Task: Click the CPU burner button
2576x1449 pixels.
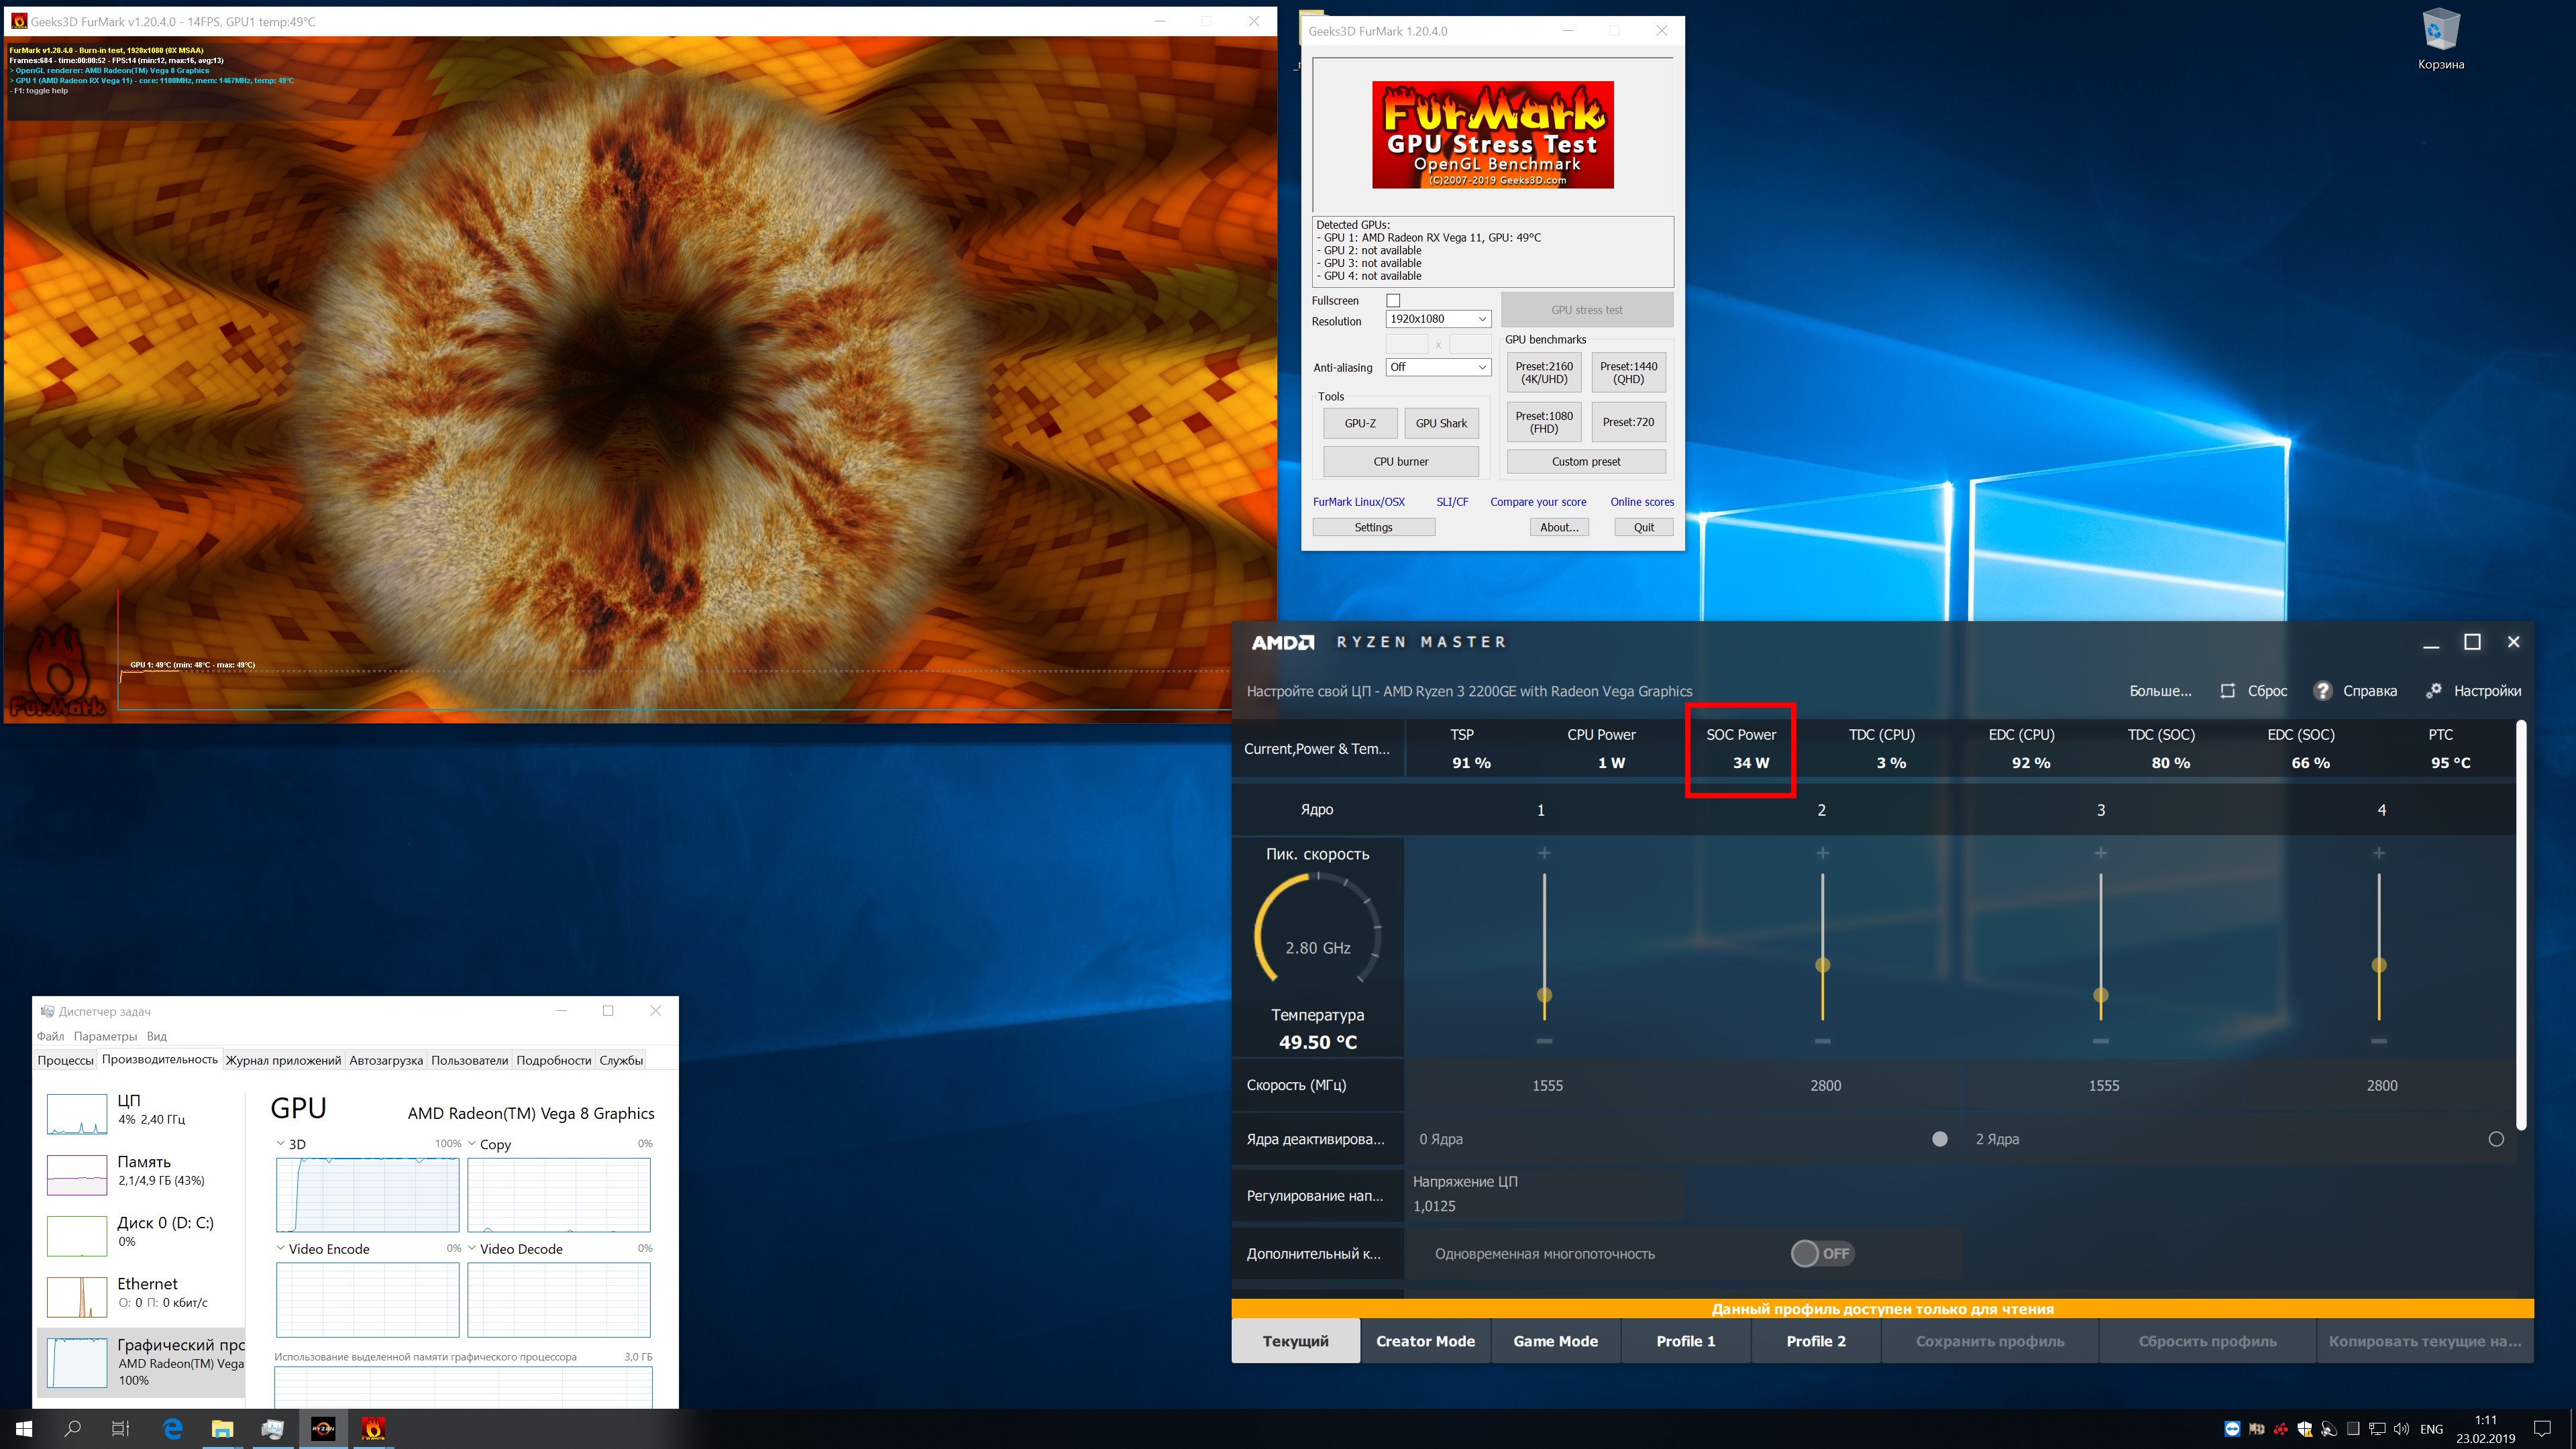Action: 1400,461
